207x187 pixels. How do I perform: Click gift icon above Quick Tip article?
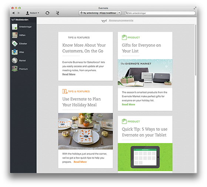tap(124, 121)
